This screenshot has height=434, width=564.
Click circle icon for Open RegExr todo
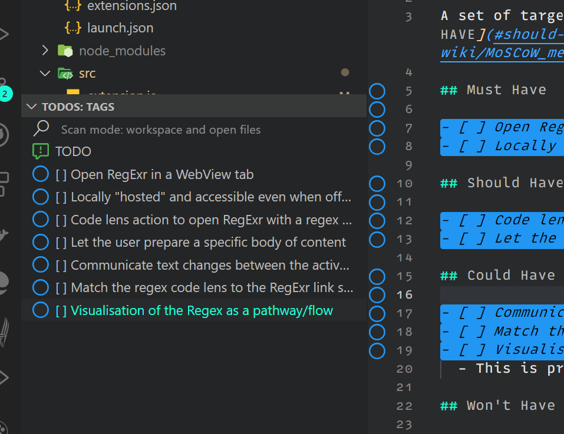click(41, 174)
